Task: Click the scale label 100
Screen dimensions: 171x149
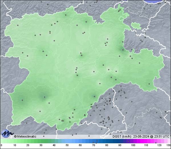Action: point(133,145)
